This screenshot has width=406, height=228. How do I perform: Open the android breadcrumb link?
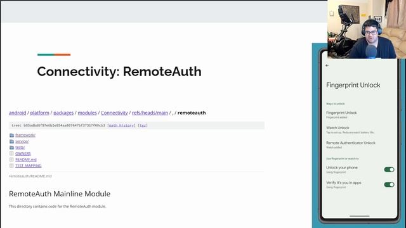pyautogui.click(x=17, y=113)
